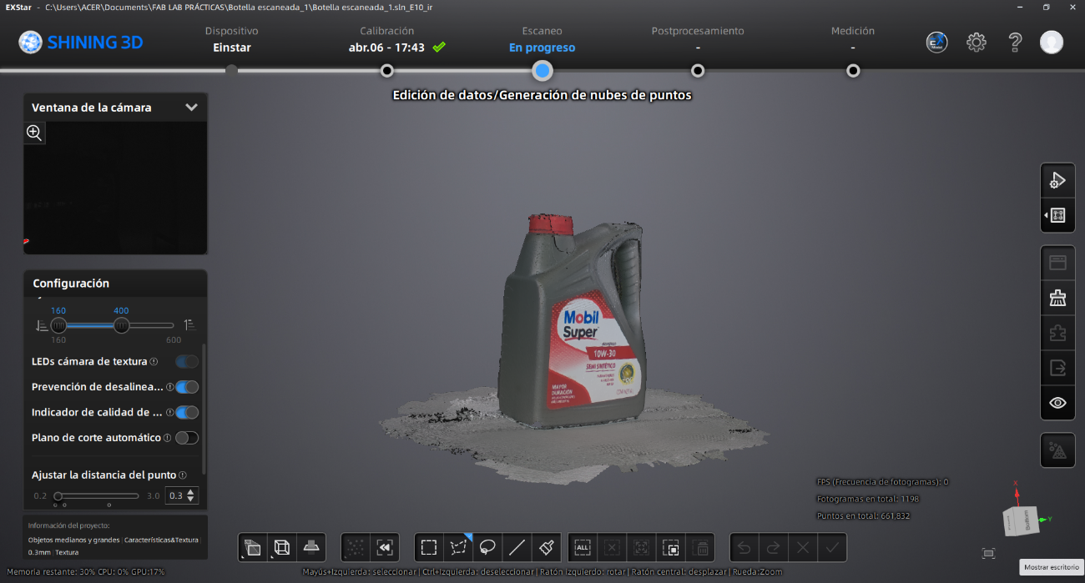Click the point distance stepper arrows
Viewport: 1085px width, 583px height.
point(192,495)
